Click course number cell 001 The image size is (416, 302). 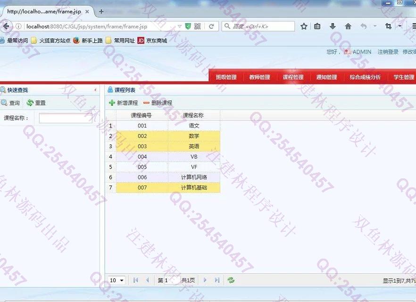[142, 126]
